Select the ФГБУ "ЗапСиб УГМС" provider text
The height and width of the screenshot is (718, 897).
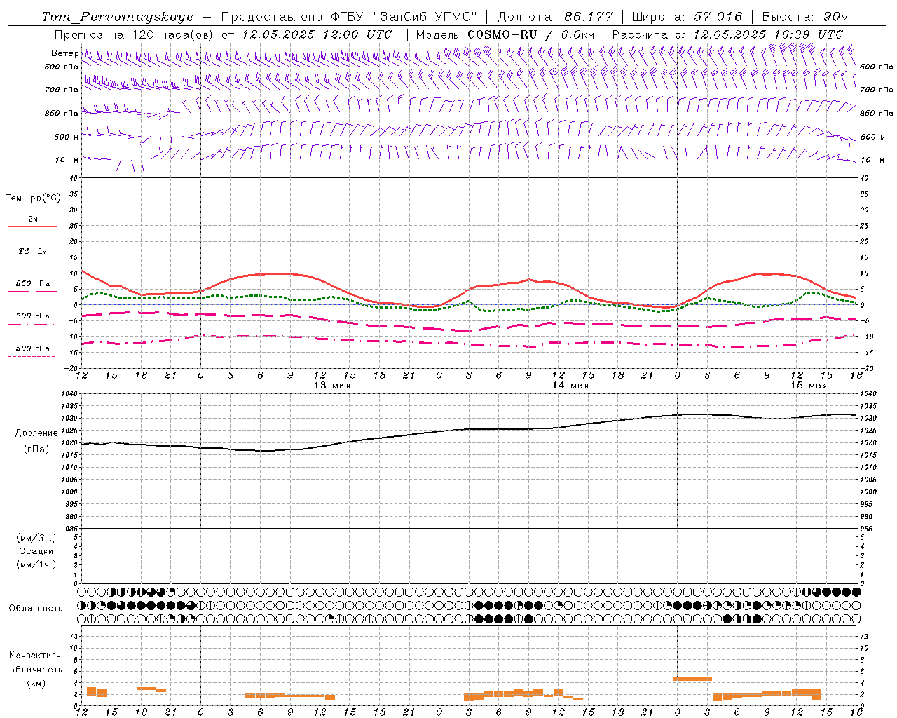[x=404, y=17]
